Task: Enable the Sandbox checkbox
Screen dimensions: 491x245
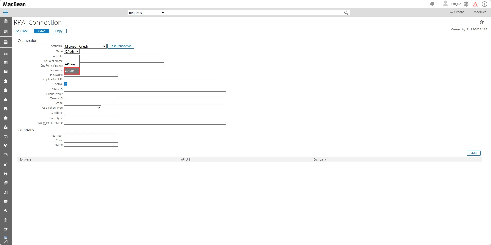Action: tap(66, 113)
